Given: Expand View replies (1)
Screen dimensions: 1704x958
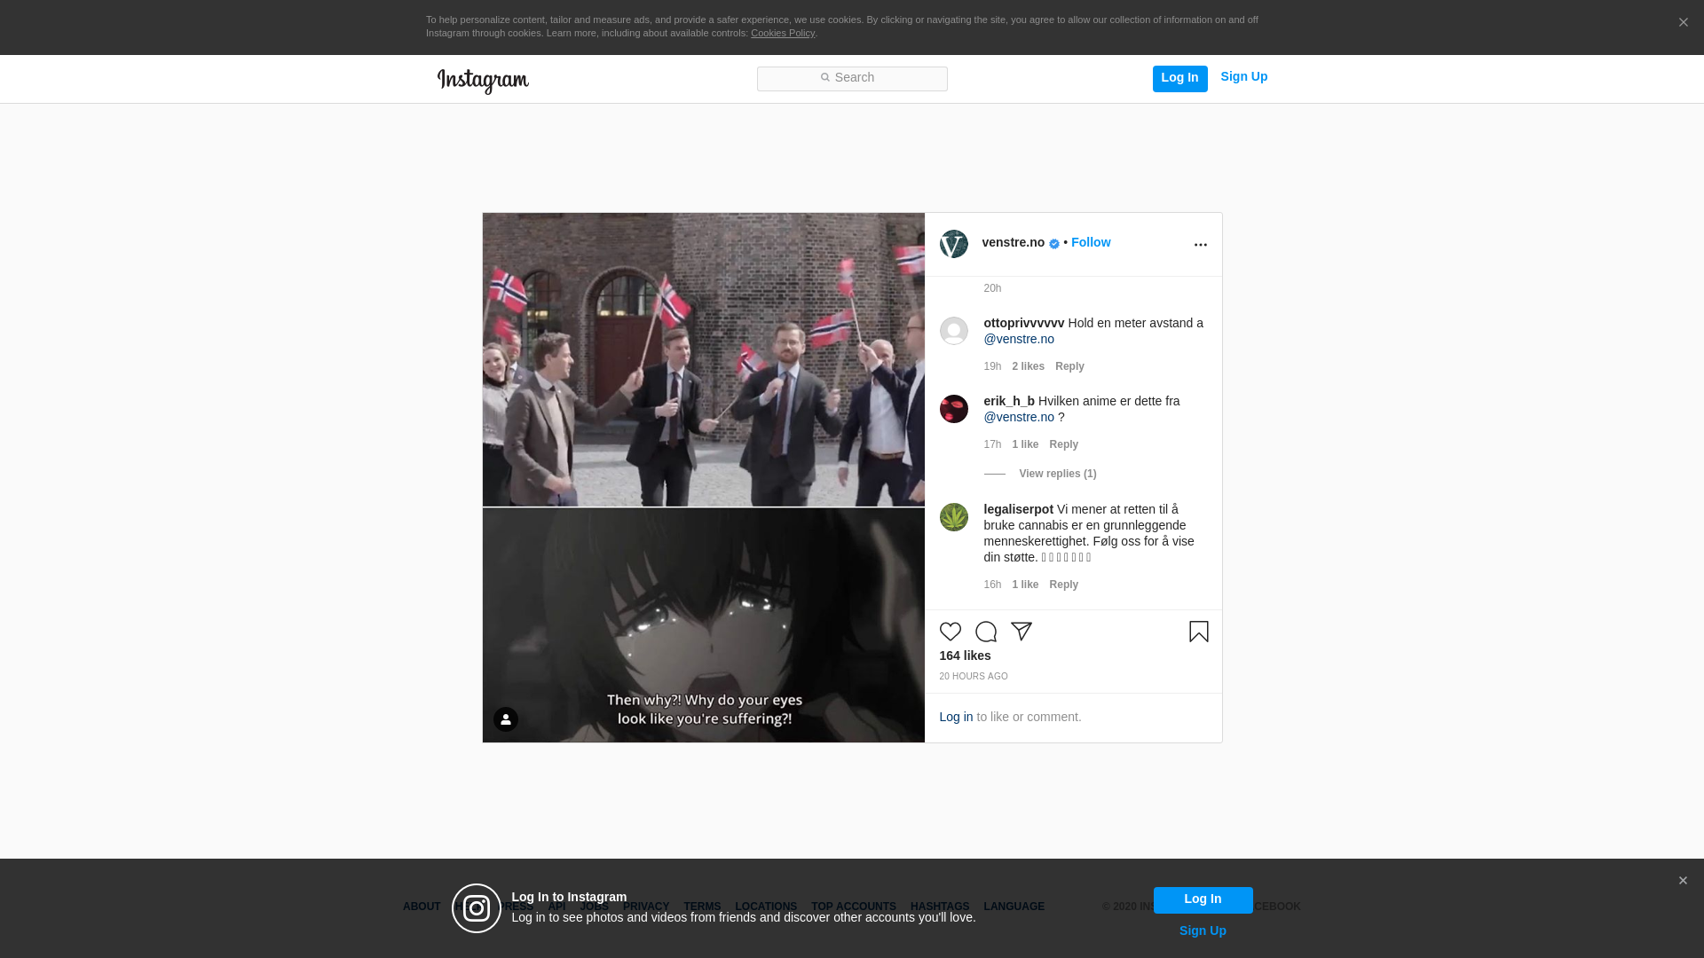Looking at the screenshot, I should point(1058,474).
